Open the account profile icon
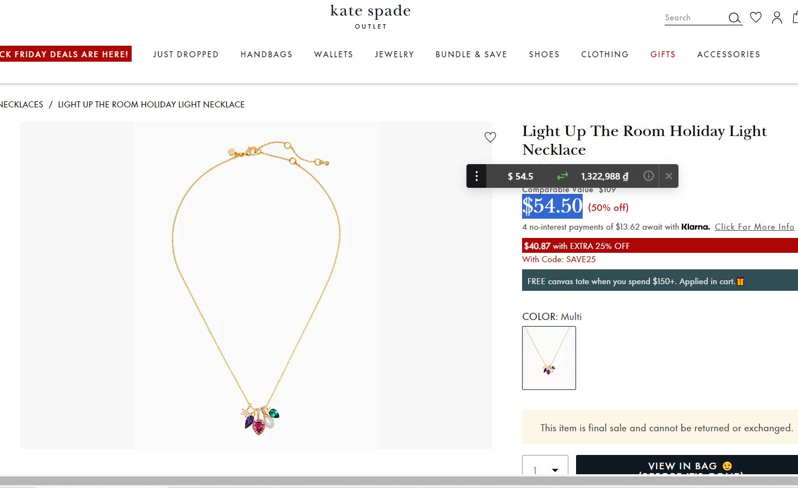The height and width of the screenshot is (488, 798). 777,18
